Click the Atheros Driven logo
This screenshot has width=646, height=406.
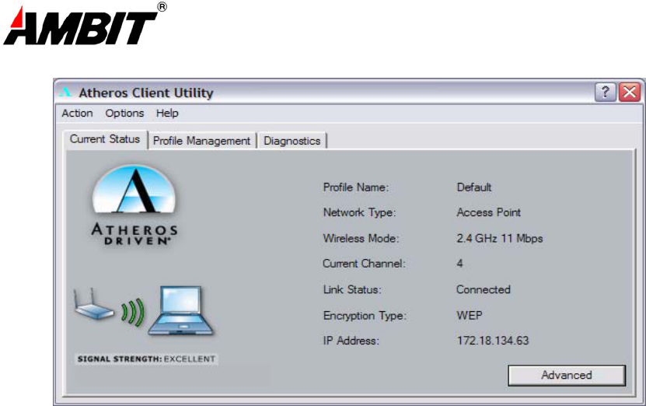pyautogui.click(x=134, y=205)
